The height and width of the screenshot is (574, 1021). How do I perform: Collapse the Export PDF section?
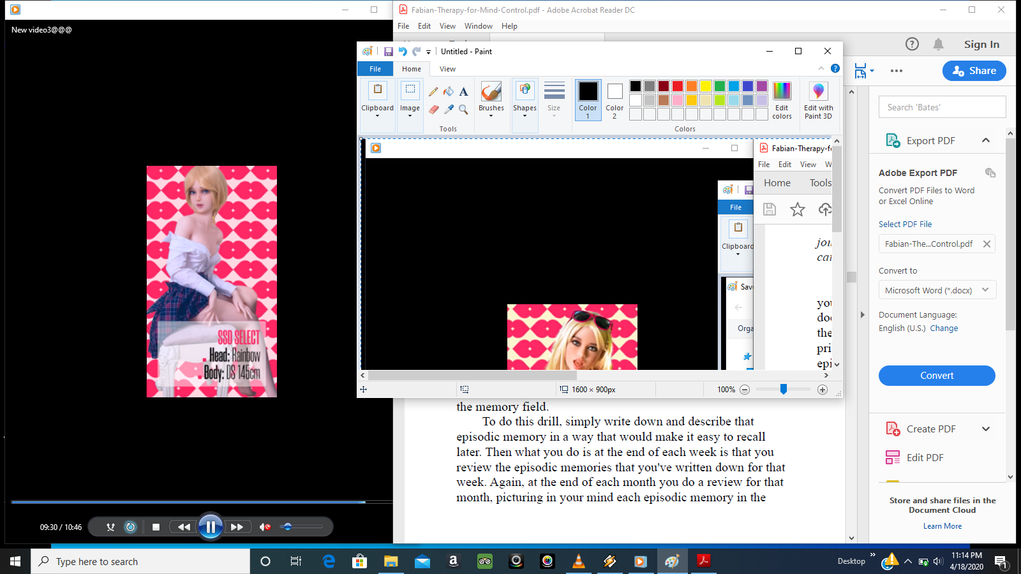point(986,140)
